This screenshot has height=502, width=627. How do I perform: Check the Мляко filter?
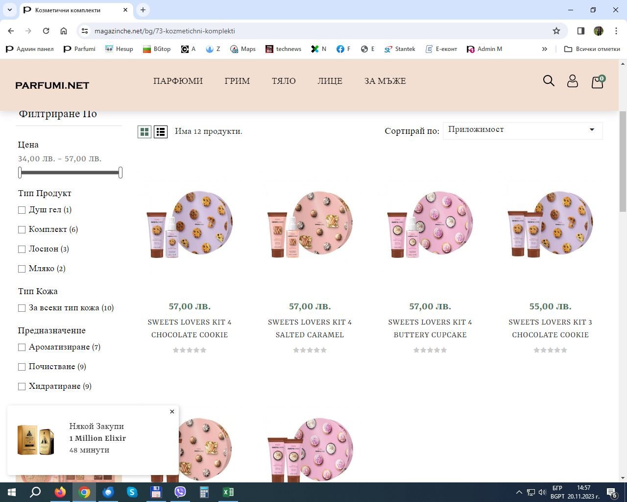(x=22, y=269)
